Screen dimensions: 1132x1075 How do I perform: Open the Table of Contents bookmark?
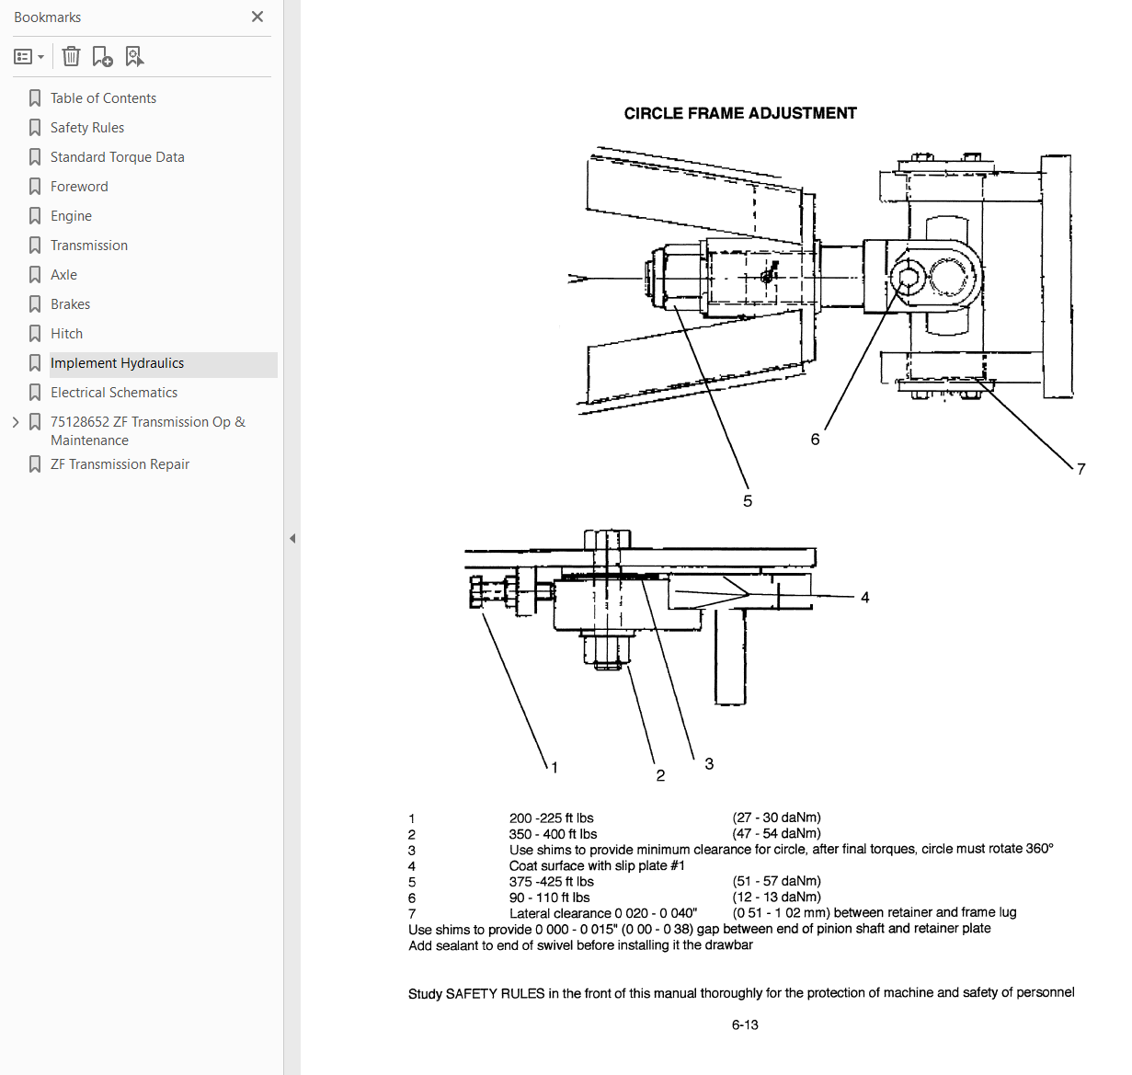click(103, 98)
